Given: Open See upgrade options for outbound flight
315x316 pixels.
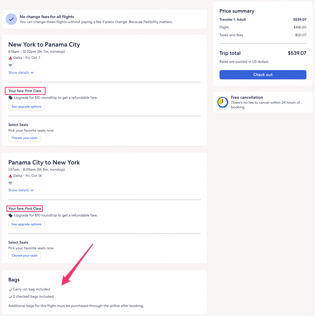Looking at the screenshot, I should tap(27, 106).
